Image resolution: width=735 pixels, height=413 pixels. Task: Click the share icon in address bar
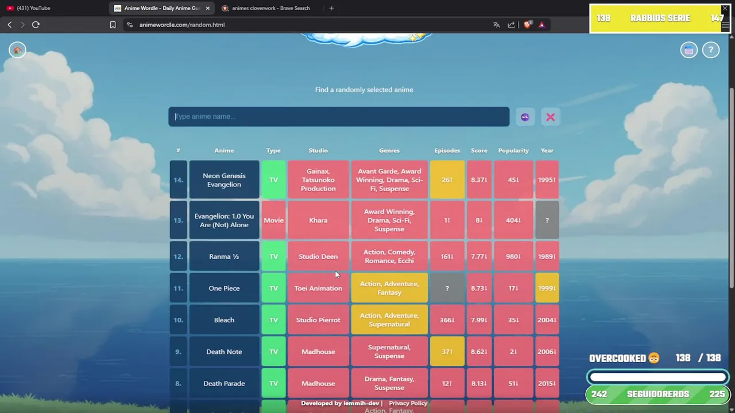511,25
